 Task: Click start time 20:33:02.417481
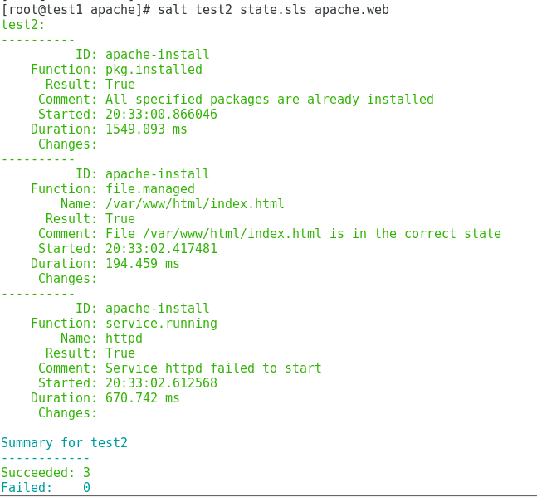click(x=161, y=249)
